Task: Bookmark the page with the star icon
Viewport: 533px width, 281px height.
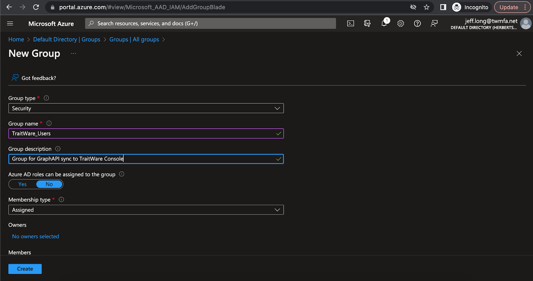Action: click(x=426, y=7)
